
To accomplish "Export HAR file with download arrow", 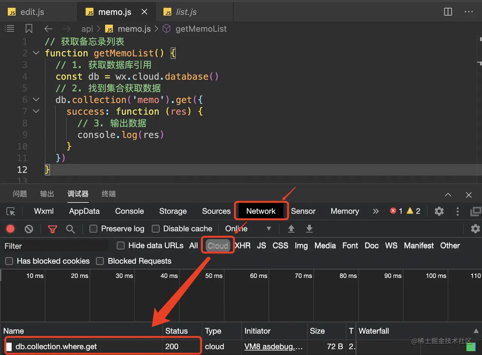I will tap(309, 229).
